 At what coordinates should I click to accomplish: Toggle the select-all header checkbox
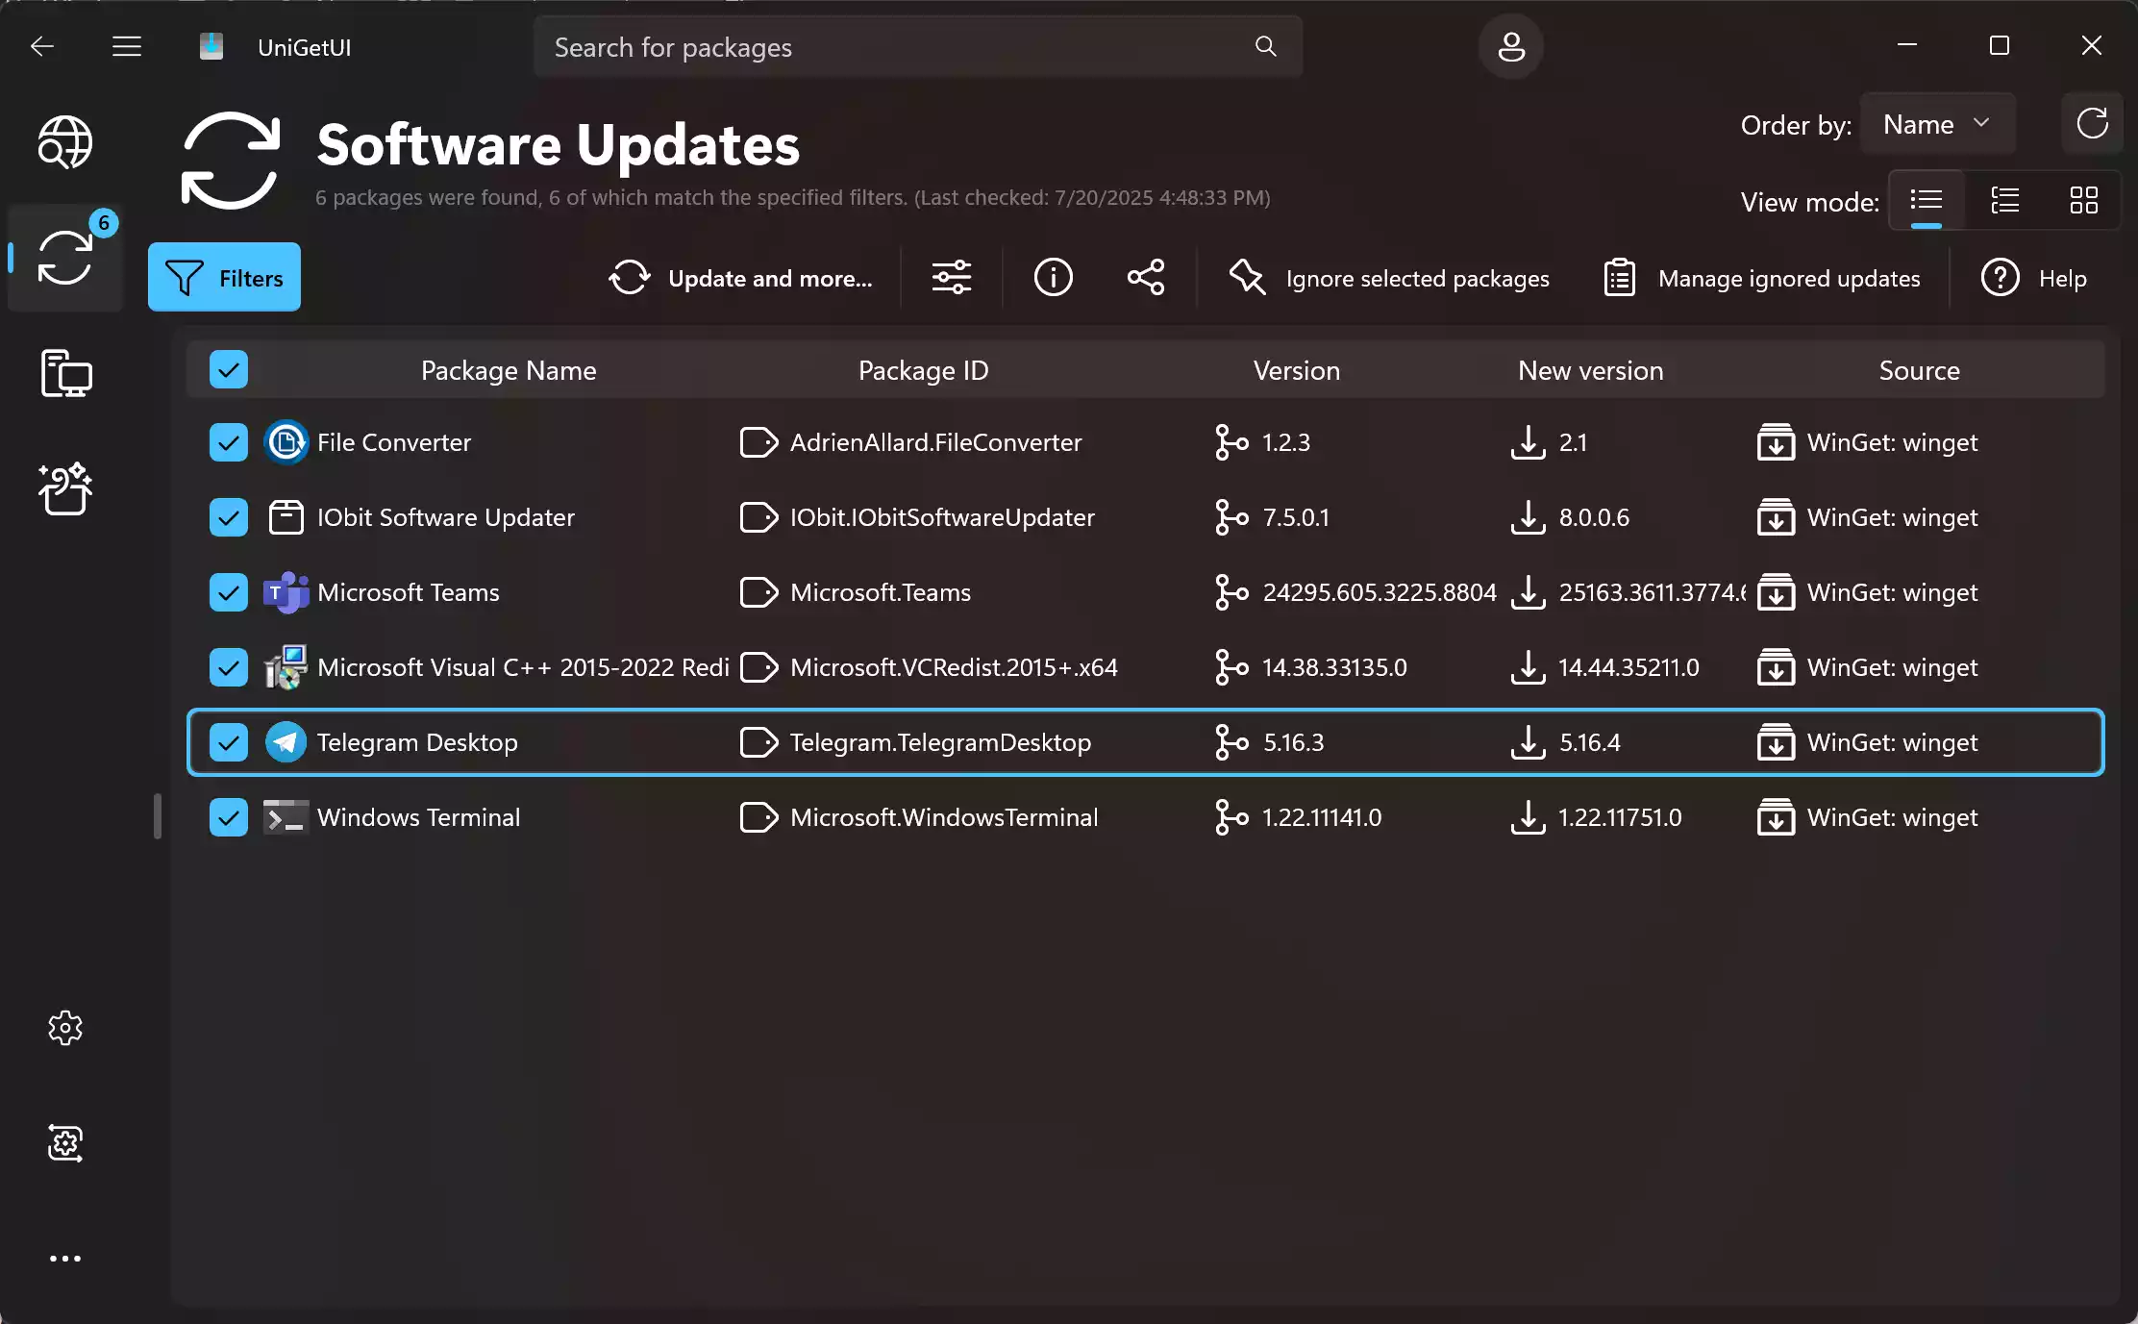click(229, 370)
